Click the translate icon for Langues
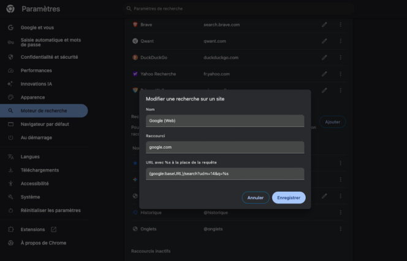 click(x=10, y=157)
